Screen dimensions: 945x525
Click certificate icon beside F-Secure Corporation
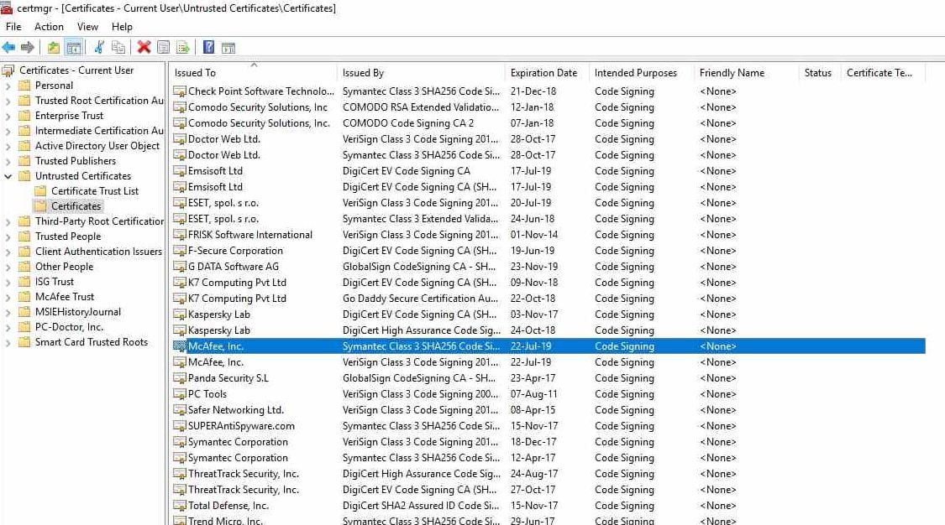pos(180,251)
